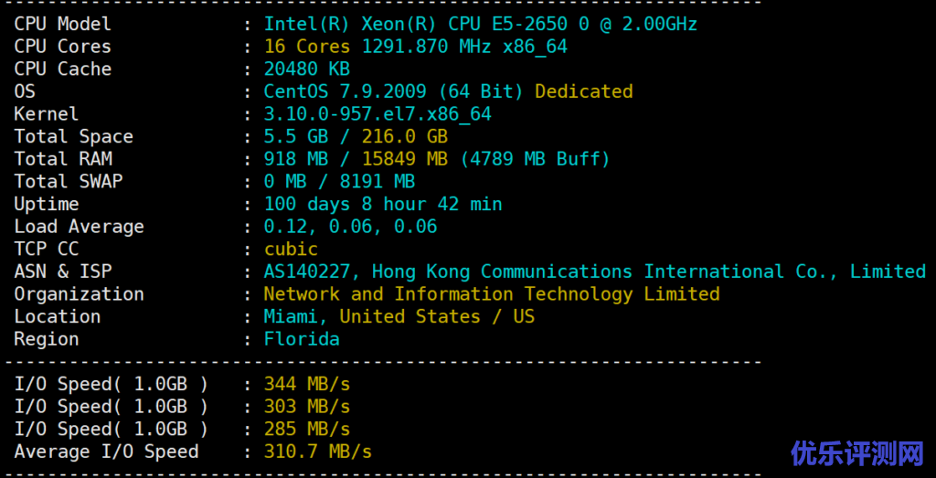Click the Total Space value 5.5 GB
This screenshot has height=478, width=936.
coord(296,137)
